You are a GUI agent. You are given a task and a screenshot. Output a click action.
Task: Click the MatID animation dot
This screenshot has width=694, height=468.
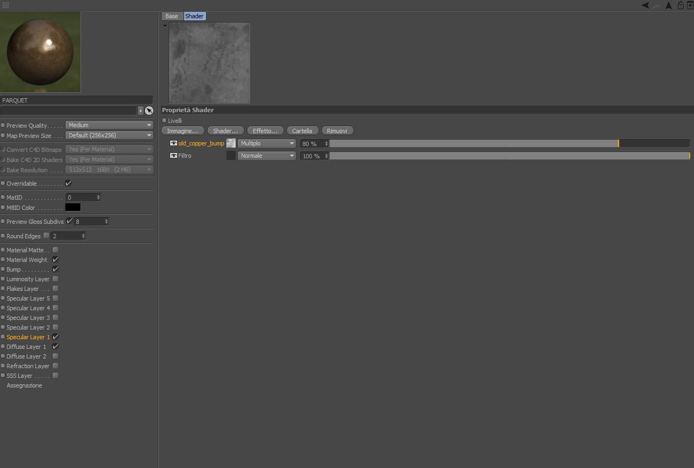(x=3, y=198)
